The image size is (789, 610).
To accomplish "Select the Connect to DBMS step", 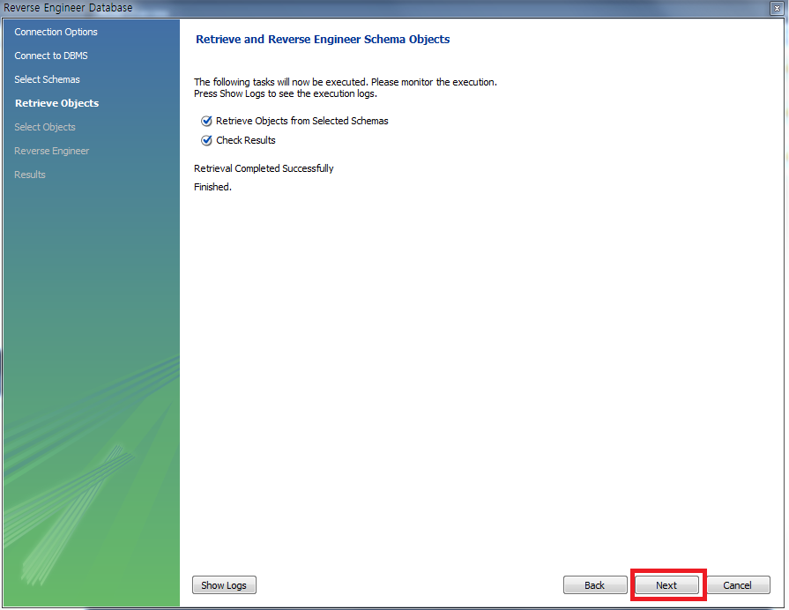I will pos(51,56).
